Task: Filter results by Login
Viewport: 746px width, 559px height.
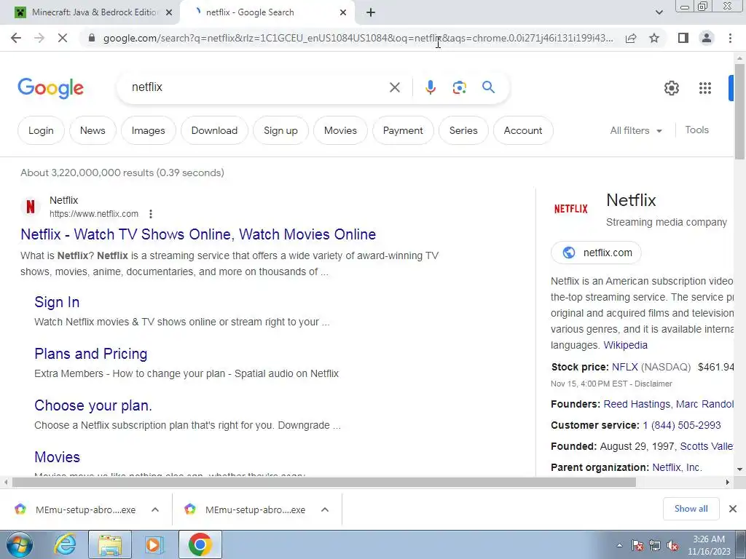Action: [x=41, y=130]
